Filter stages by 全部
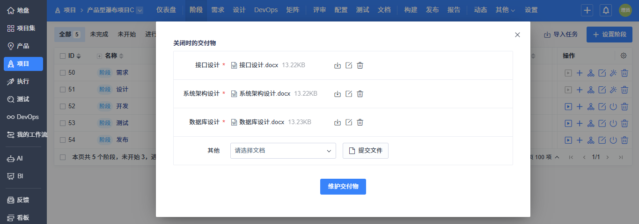 coord(70,35)
